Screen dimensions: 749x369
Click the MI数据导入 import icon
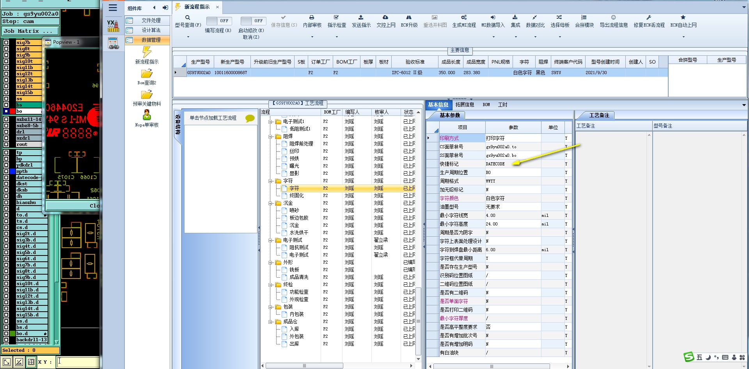pos(493,18)
